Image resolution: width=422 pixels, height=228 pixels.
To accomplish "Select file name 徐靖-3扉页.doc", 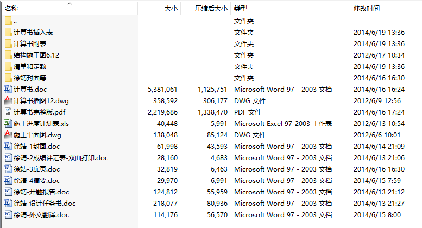I will (36, 169).
